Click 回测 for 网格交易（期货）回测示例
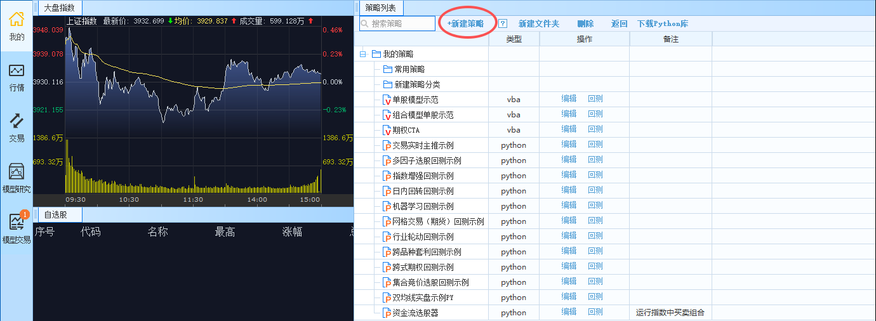Image resolution: width=876 pixels, height=321 pixels. point(595,220)
